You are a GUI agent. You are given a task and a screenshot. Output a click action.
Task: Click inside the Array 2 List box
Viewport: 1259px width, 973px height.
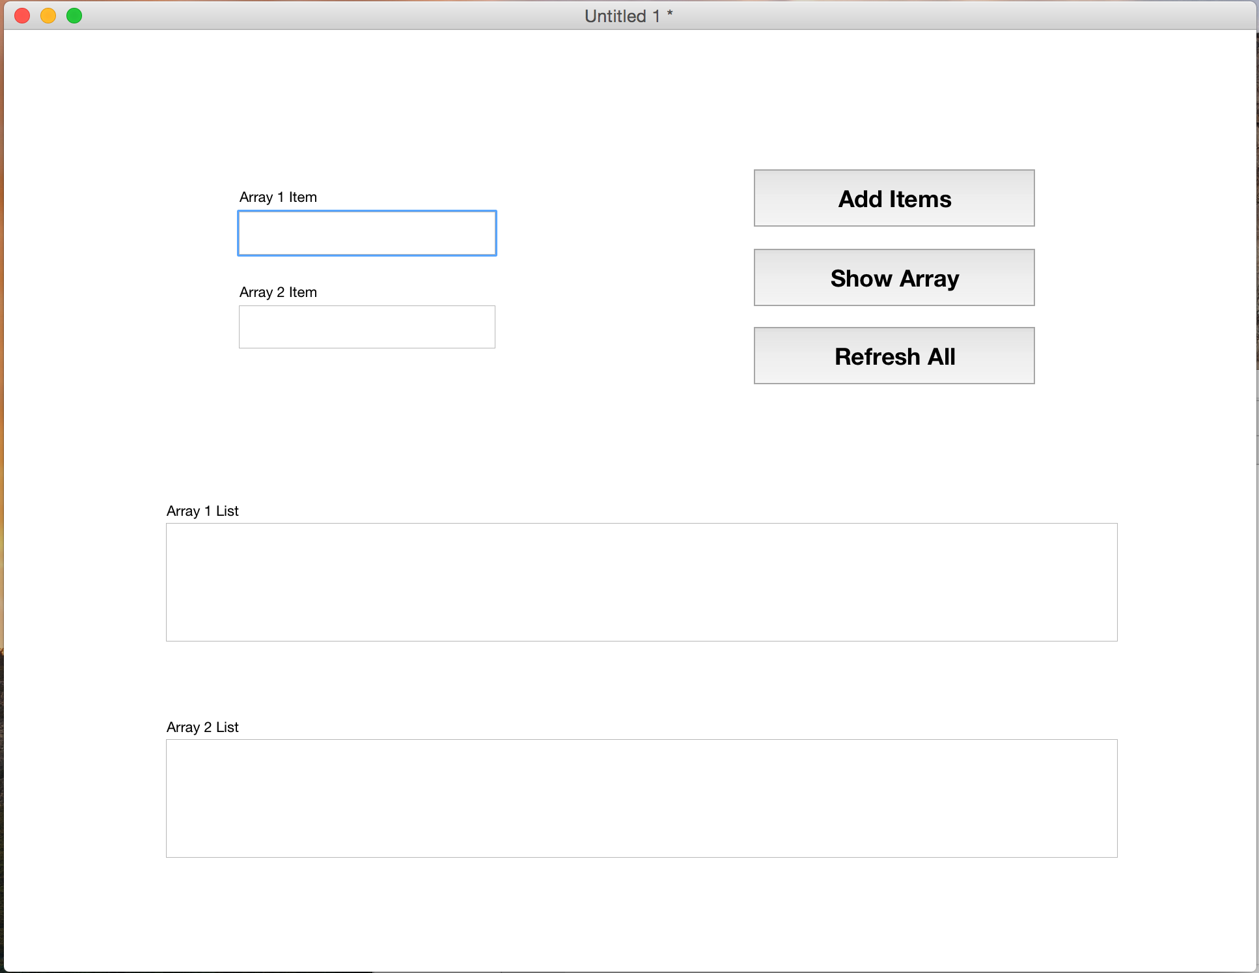(x=641, y=798)
